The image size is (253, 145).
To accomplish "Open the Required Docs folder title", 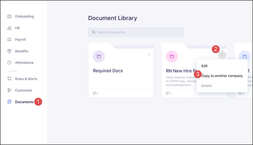I will [108, 71].
